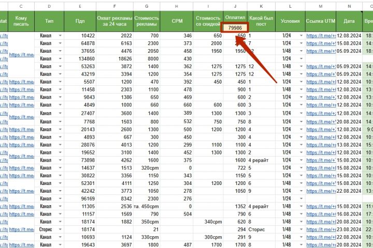Click the CPM header cell

(177, 21)
